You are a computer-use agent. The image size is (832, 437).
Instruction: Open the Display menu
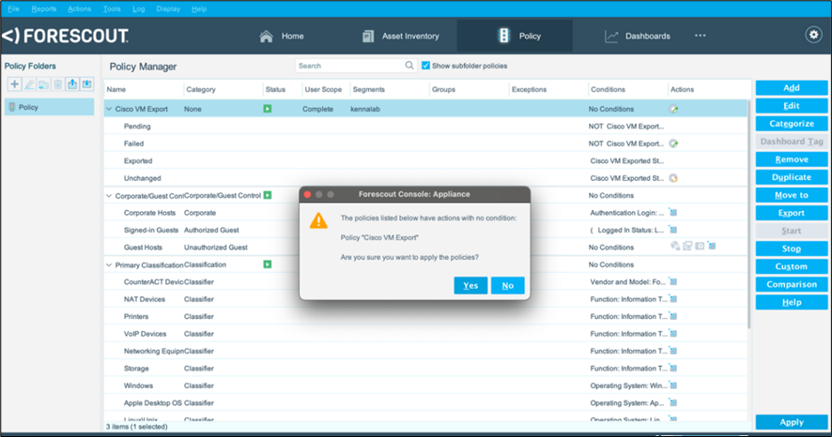168,8
